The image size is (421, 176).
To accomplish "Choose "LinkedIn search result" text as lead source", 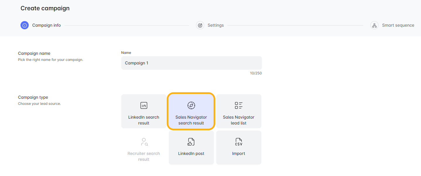I will (x=144, y=120).
